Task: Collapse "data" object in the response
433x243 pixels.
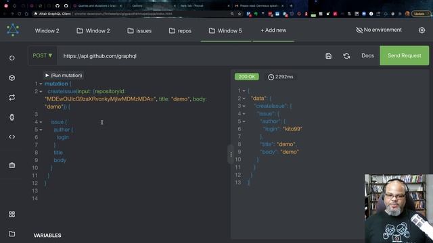Action: point(244,99)
